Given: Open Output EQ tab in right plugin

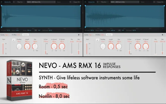Looking at the screenshot, I should coord(160,2).
